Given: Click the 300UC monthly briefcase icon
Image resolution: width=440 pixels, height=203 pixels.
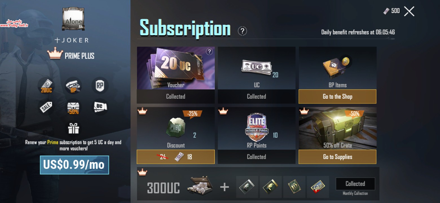Looking at the screenshot, I should click(x=200, y=186).
